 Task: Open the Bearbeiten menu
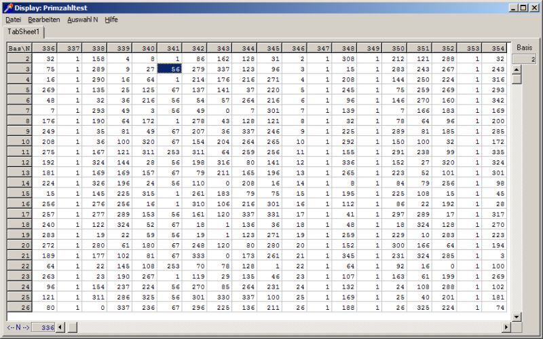44,20
